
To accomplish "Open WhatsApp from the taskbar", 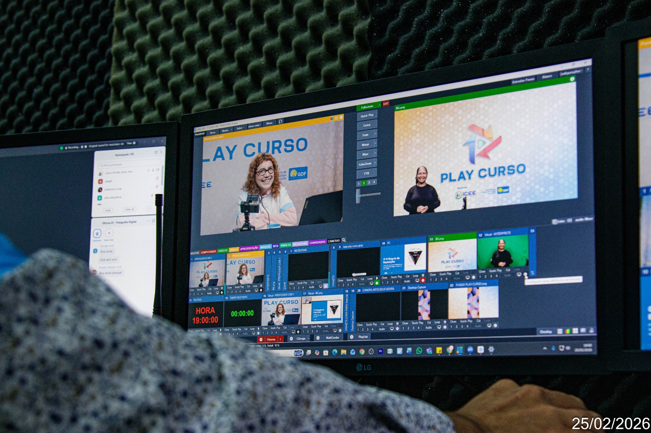I will (419, 351).
